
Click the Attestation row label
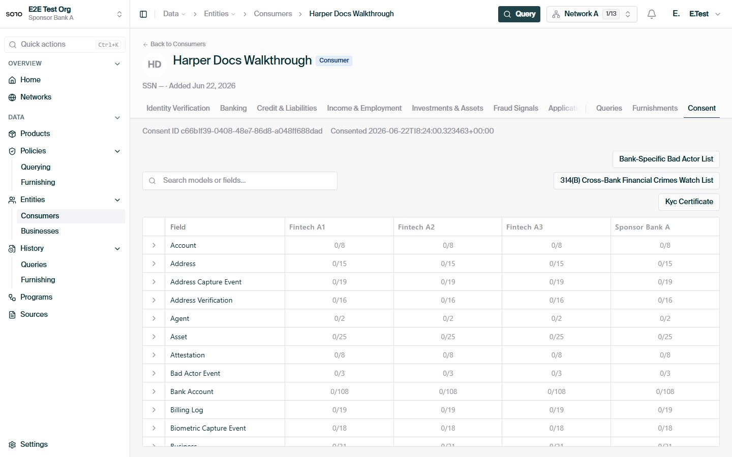pyautogui.click(x=188, y=355)
